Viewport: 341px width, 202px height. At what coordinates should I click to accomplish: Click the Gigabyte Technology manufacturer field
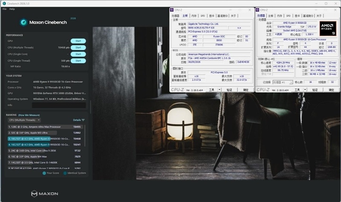tap(219, 24)
